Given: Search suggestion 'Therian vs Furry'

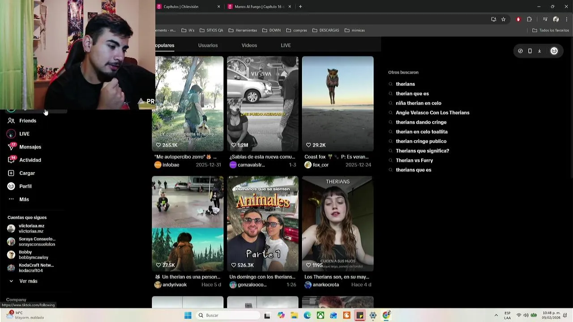Looking at the screenshot, I should [414, 161].
